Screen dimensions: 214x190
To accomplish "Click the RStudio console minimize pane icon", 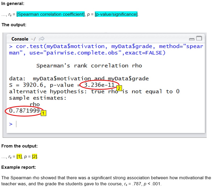I will 192,39.
